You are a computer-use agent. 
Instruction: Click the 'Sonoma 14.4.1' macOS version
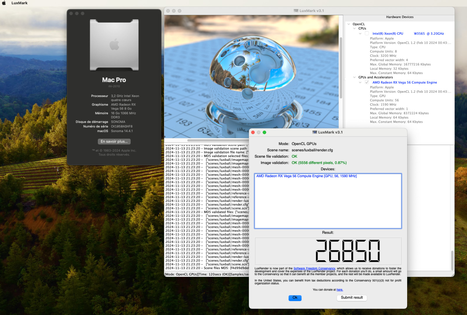pos(122,131)
